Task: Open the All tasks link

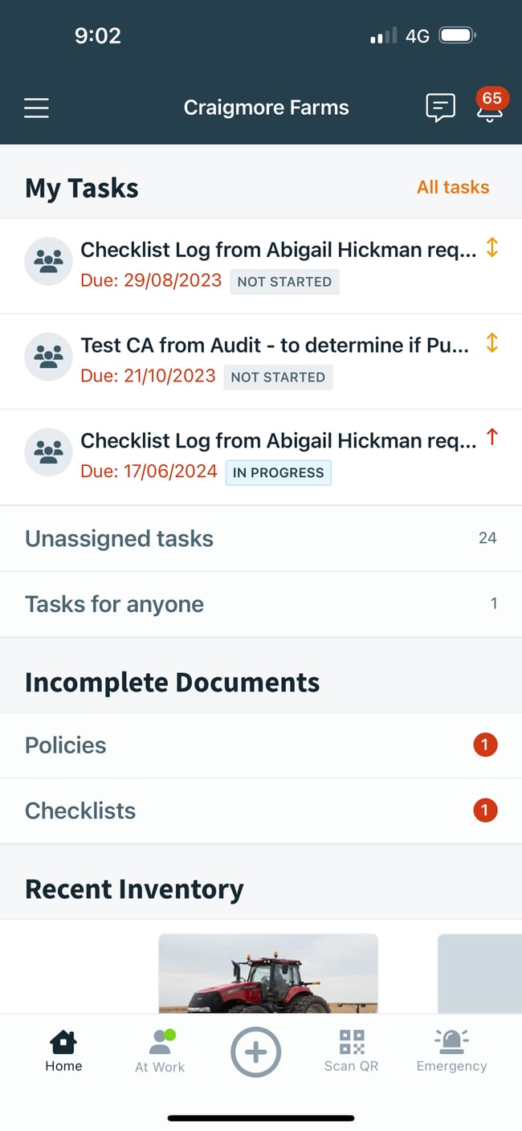Action: pyautogui.click(x=452, y=187)
